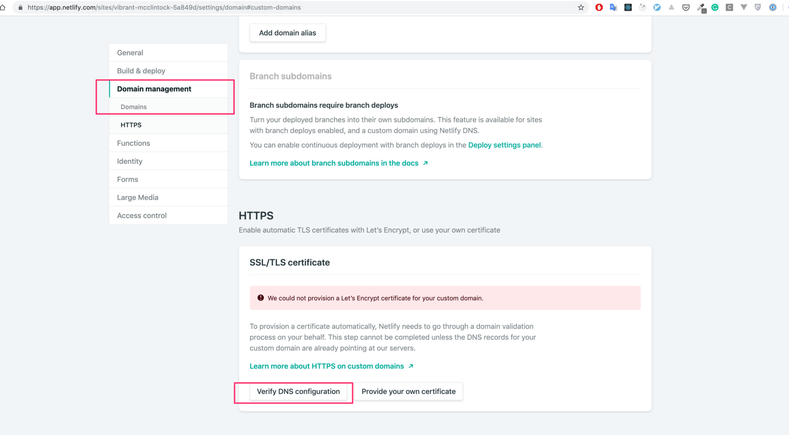
Task: Click the browser home icon
Action: pos(3,7)
